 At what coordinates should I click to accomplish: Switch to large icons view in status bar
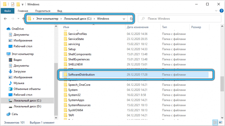220,122
